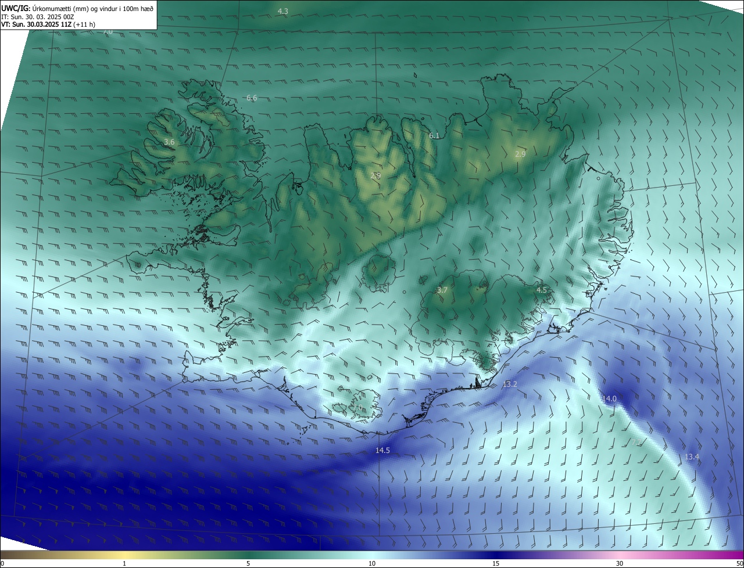Click the 3.6 value over the Westfjords
The width and height of the screenshot is (744, 568).
[169, 142]
